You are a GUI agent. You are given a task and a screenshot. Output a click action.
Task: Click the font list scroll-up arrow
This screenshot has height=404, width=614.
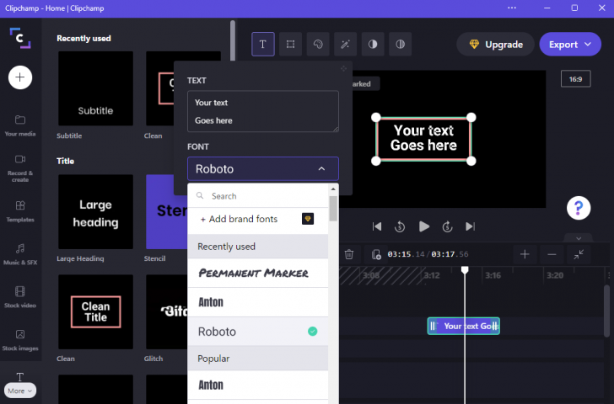point(333,189)
